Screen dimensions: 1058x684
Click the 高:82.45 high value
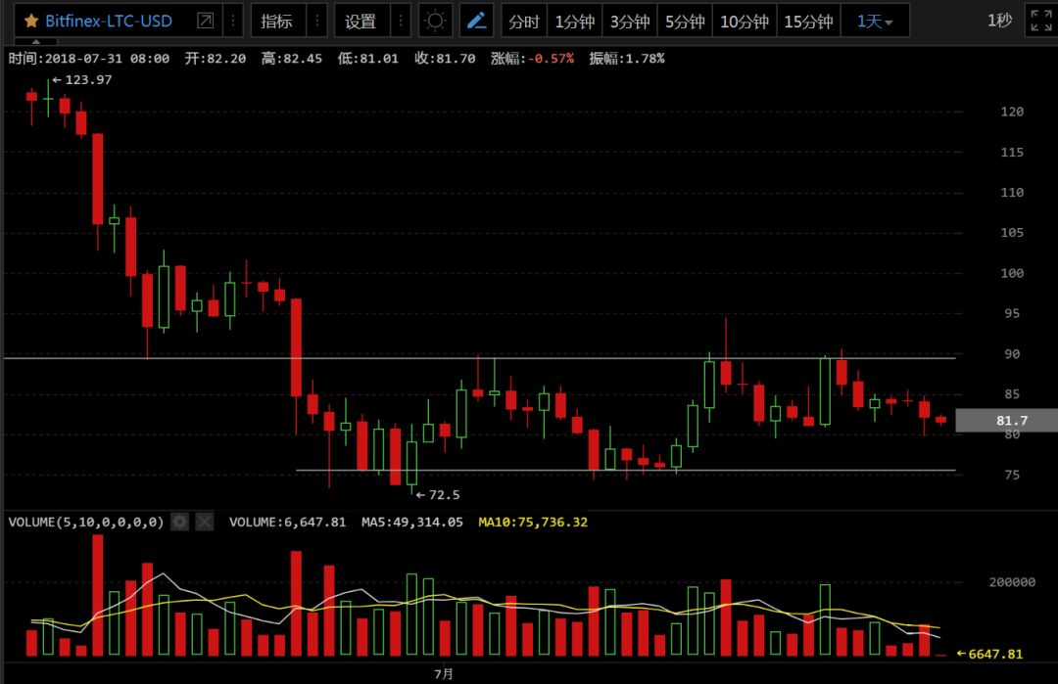pos(292,59)
